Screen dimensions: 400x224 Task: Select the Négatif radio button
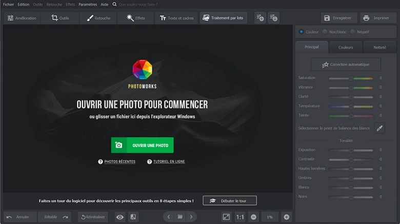352,32
